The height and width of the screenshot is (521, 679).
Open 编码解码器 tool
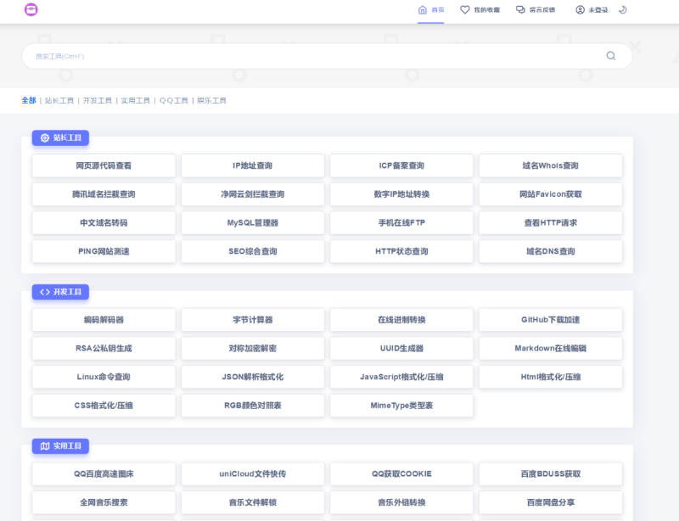pyautogui.click(x=104, y=320)
